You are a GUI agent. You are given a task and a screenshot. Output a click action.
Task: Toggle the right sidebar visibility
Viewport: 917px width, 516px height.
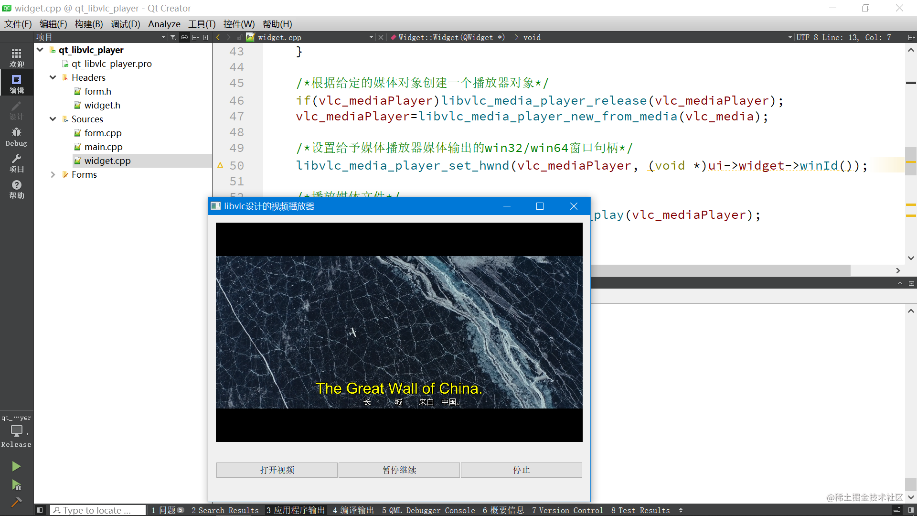(911, 510)
